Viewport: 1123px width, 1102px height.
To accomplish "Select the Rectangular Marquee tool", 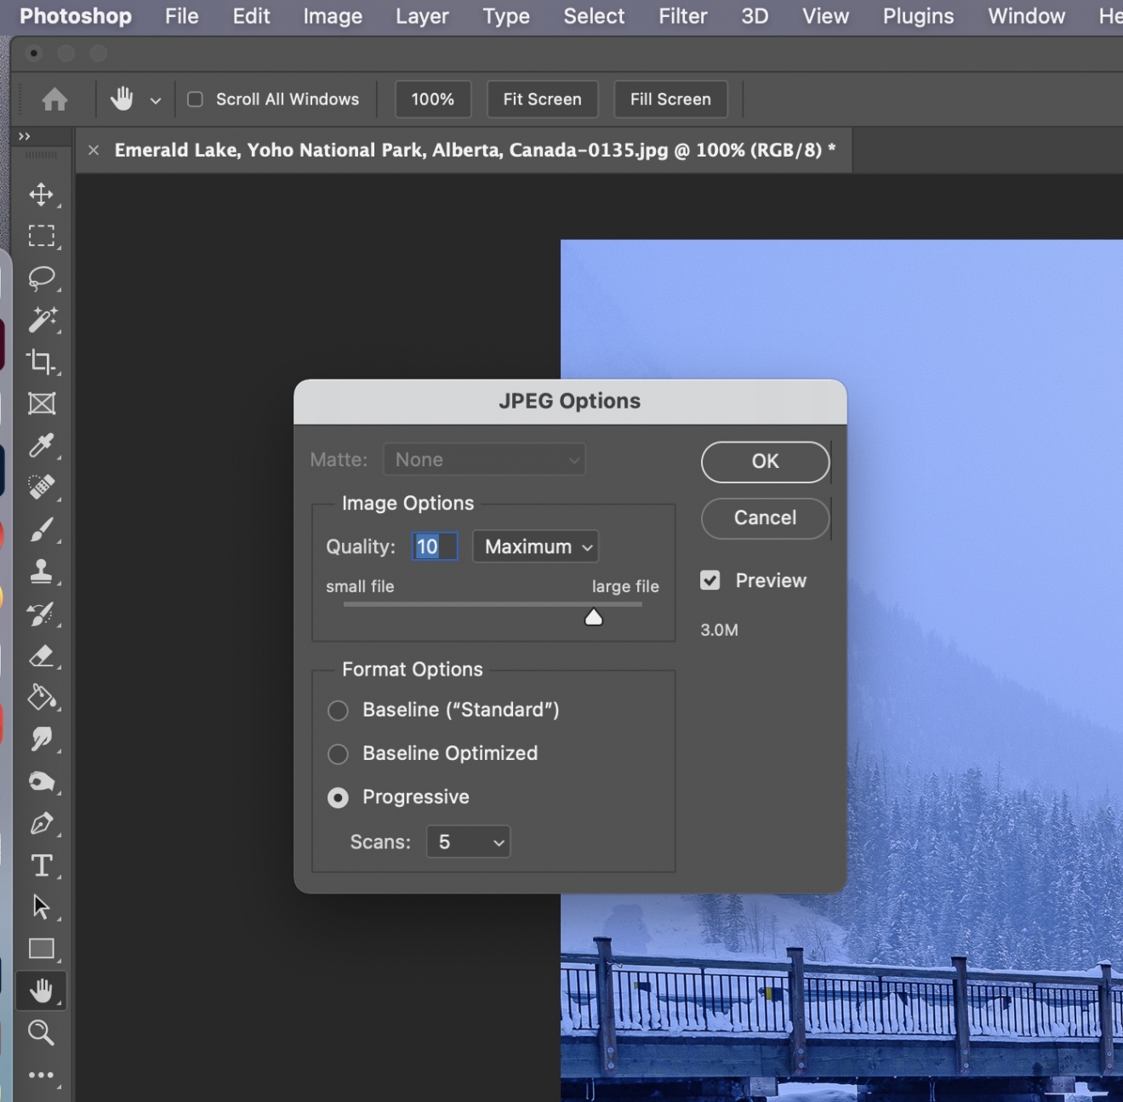I will 41,236.
